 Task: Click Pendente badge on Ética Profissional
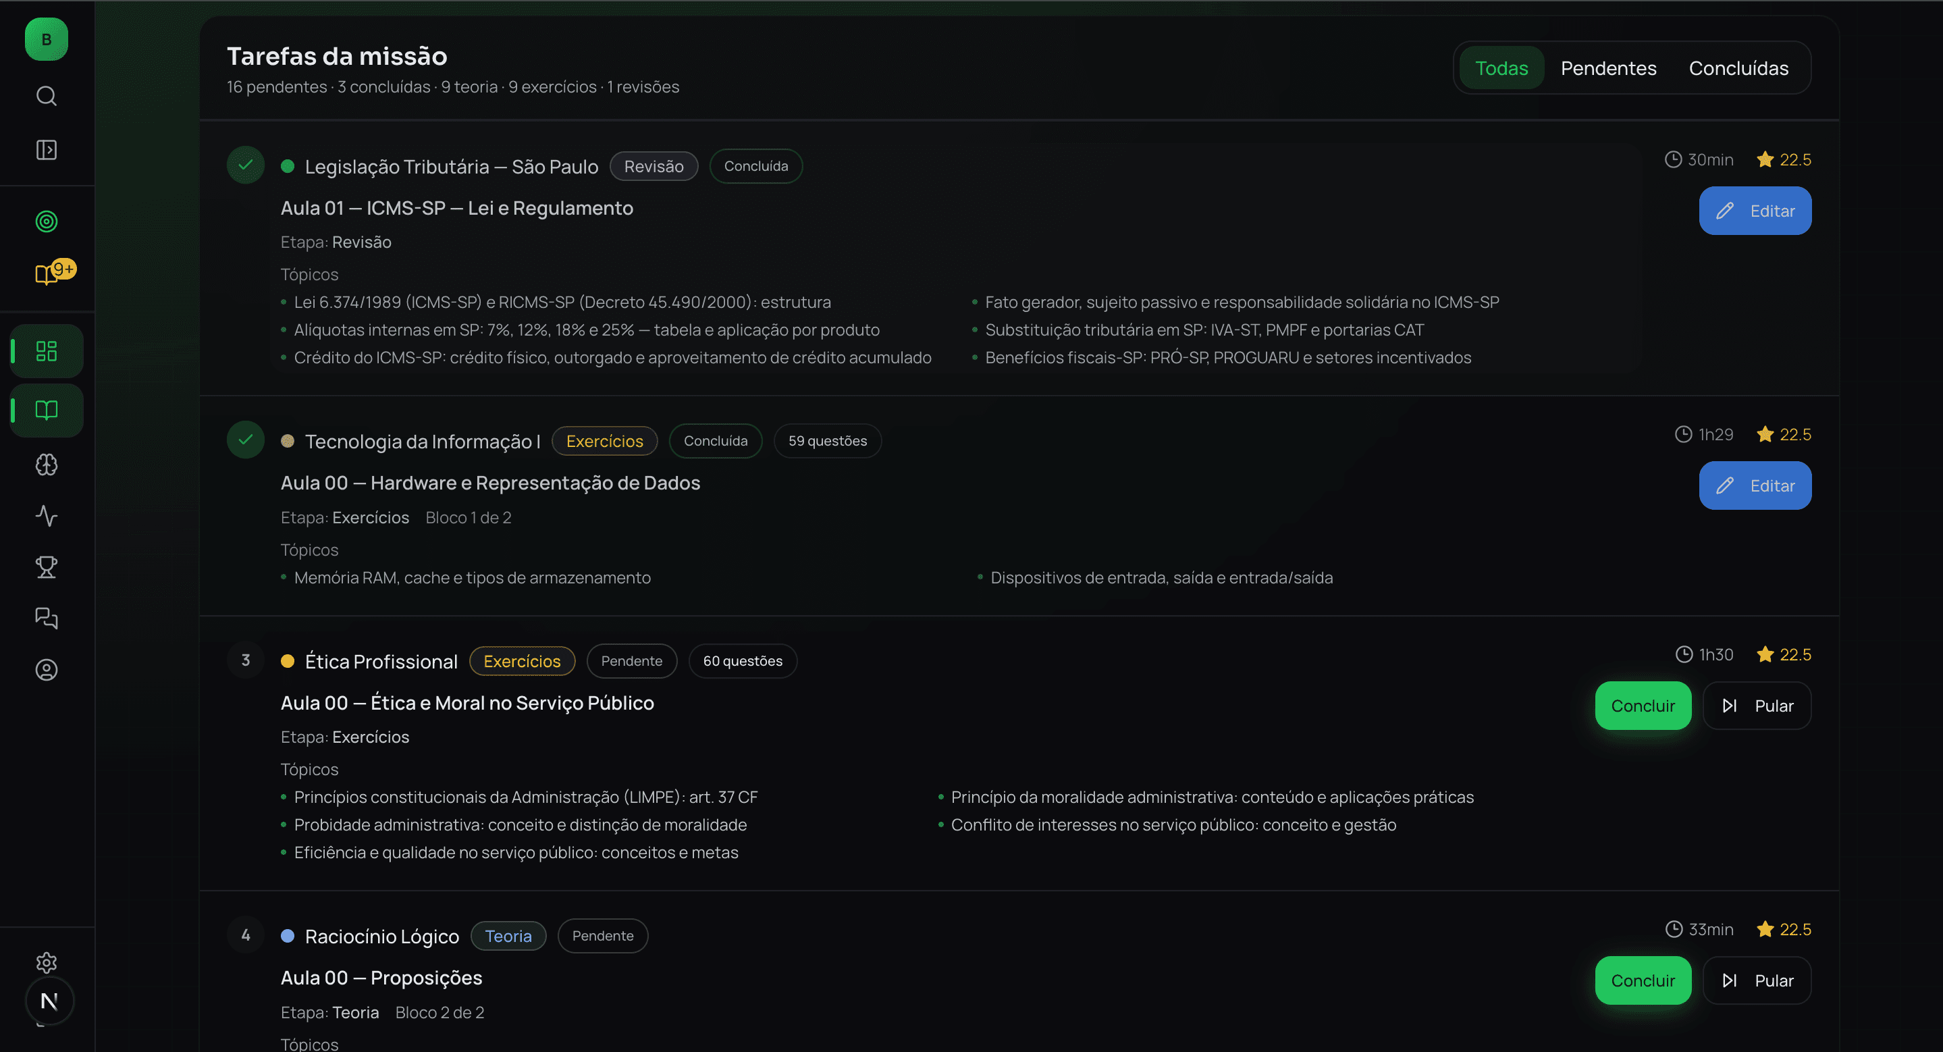tap(631, 661)
